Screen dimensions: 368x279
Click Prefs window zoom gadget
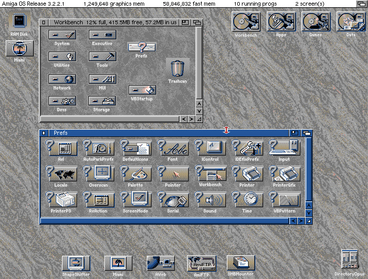coord(295,133)
